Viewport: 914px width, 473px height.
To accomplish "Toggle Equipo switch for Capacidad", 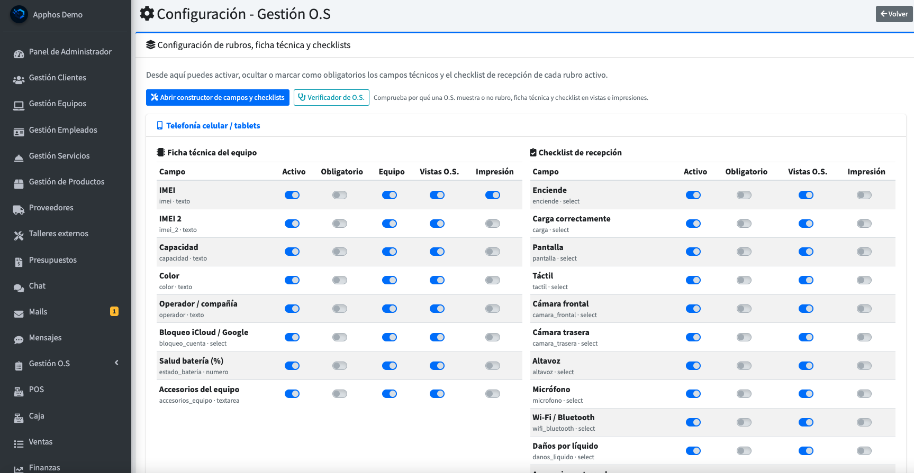I will click(x=390, y=252).
